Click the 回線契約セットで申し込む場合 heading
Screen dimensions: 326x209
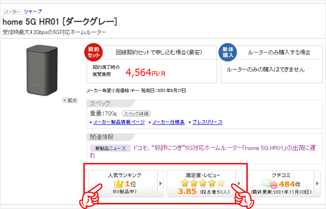pyautogui.click(x=159, y=52)
